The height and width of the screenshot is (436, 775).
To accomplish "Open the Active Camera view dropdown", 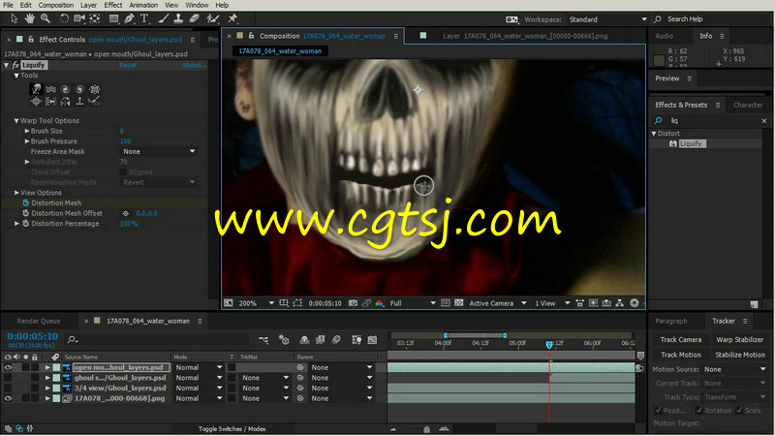I will [497, 303].
